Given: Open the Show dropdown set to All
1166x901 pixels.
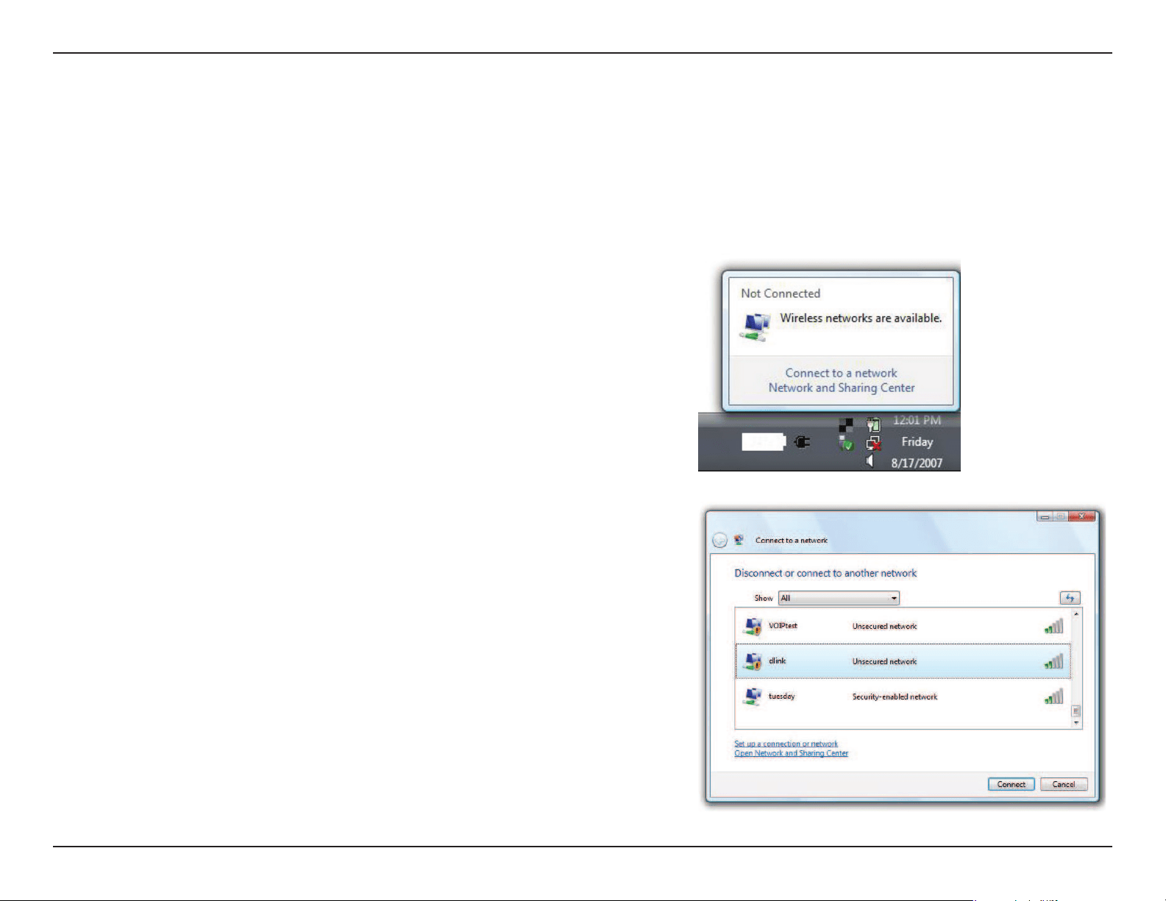Looking at the screenshot, I should pyautogui.click(x=839, y=598).
